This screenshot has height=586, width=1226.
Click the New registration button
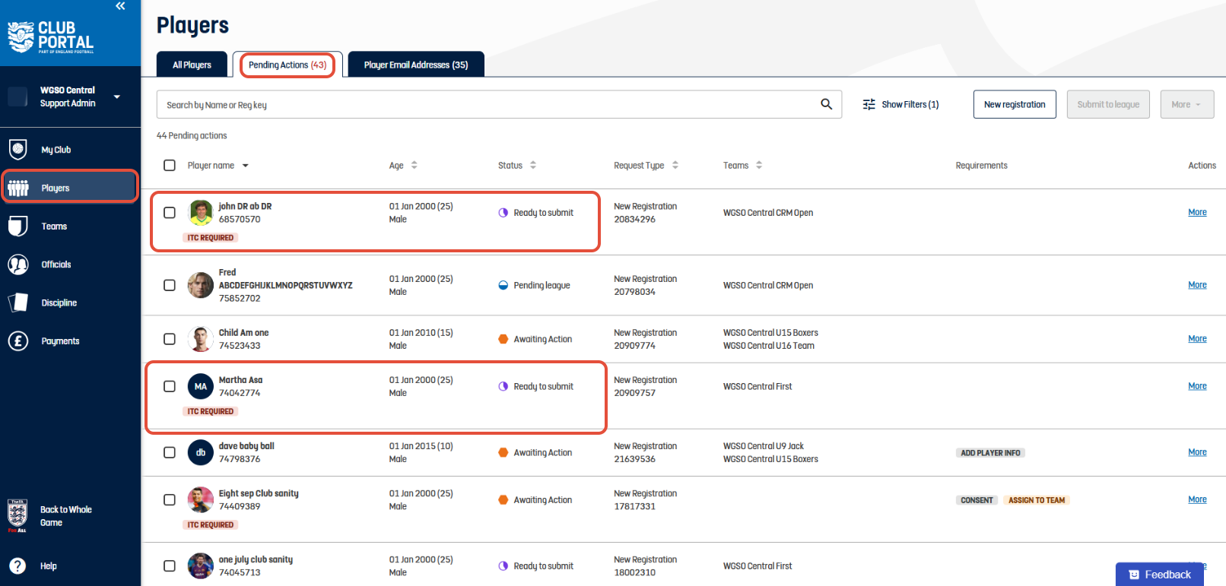1015,104
